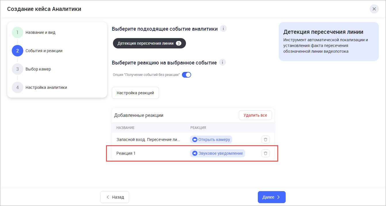Click info icon next to analytics event heading

pos(223,29)
